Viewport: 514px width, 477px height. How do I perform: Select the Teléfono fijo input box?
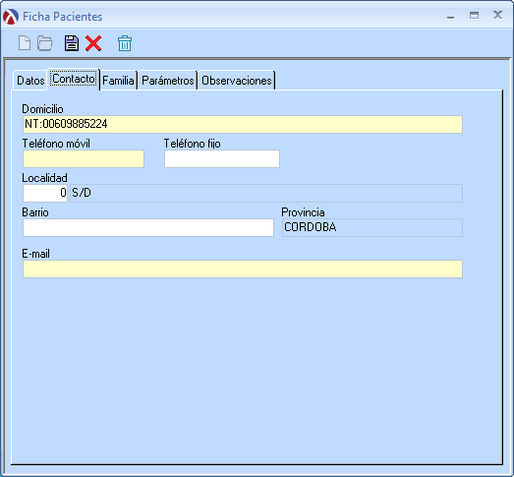pos(222,158)
